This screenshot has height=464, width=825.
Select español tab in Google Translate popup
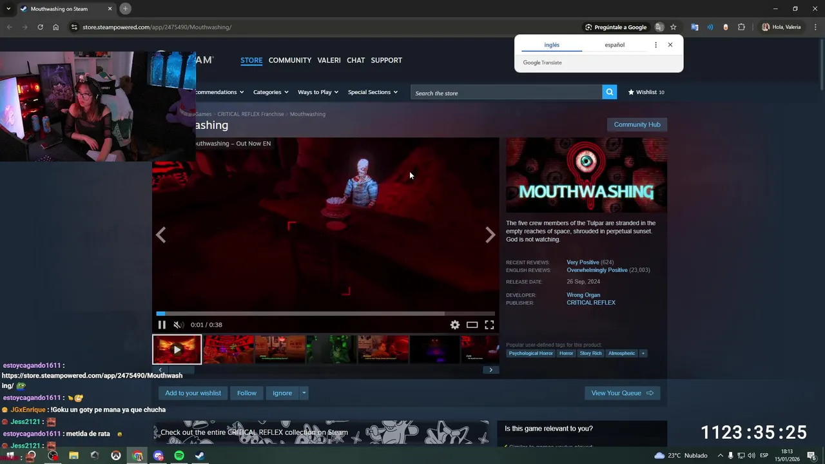pyautogui.click(x=614, y=45)
